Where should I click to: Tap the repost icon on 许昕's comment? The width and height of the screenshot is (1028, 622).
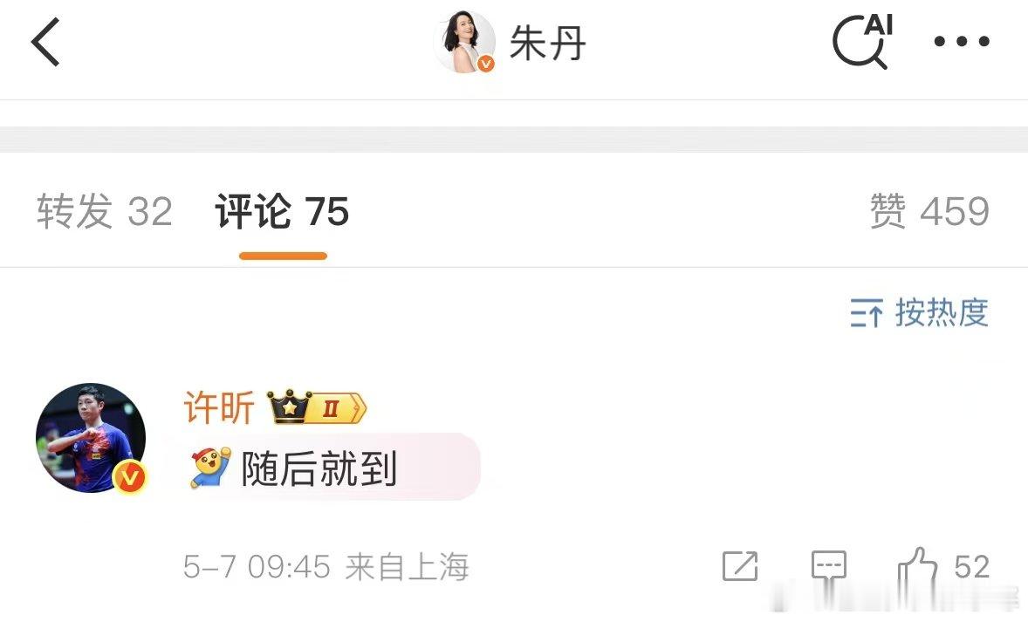tap(740, 566)
